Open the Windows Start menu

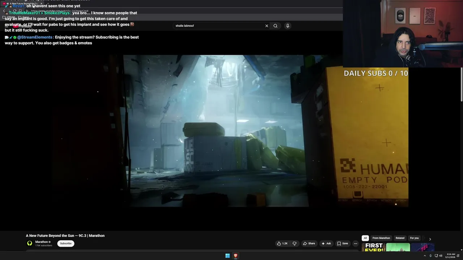[x=228, y=256]
